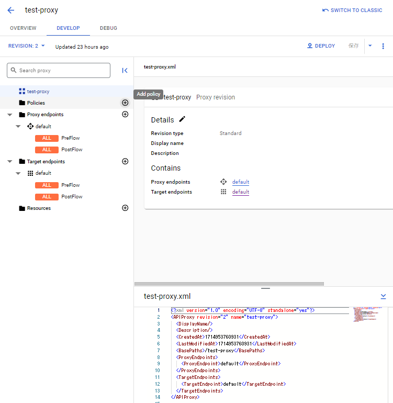Collapse the left navigation panel
Screen dimensions: 393x403
(x=125, y=71)
